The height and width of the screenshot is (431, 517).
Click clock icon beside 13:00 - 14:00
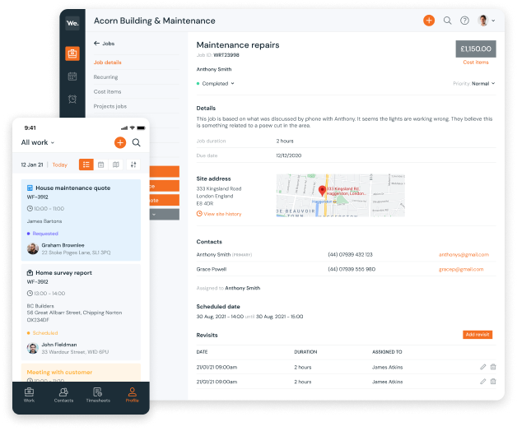pyautogui.click(x=30, y=294)
